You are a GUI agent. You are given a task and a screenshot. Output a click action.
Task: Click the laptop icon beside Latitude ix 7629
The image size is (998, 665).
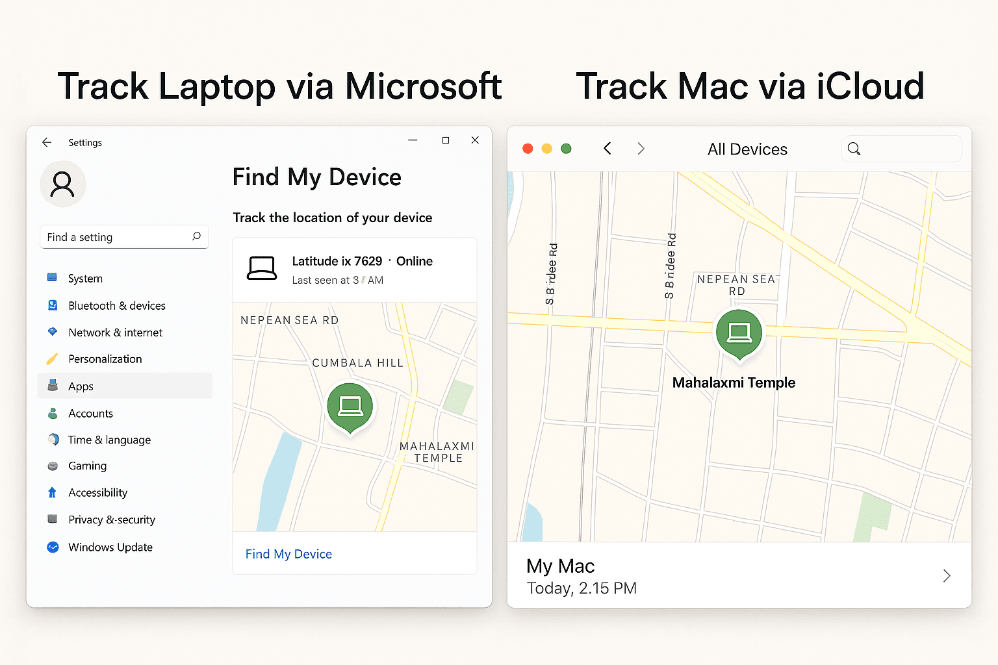point(262,268)
